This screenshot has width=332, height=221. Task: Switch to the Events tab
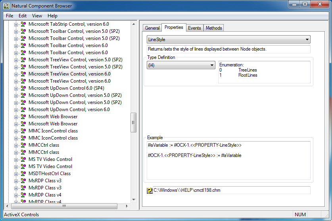194,28
